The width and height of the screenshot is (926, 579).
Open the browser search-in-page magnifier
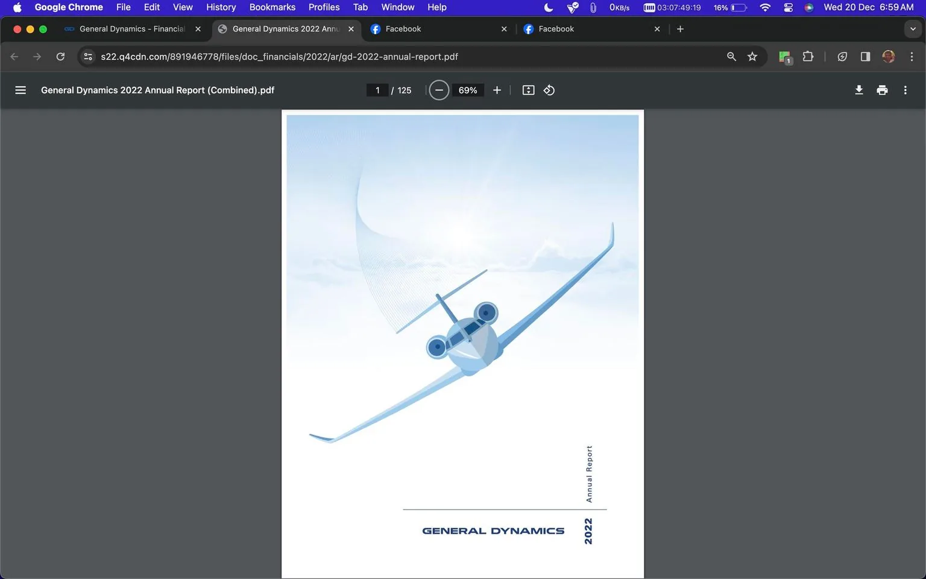731,56
